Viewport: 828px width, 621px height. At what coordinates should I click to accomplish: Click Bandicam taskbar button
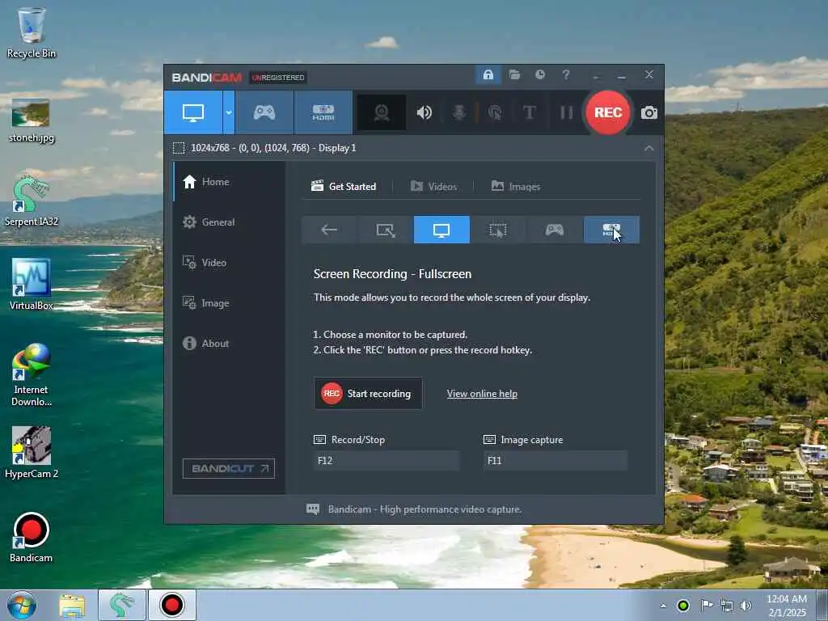[171, 605]
